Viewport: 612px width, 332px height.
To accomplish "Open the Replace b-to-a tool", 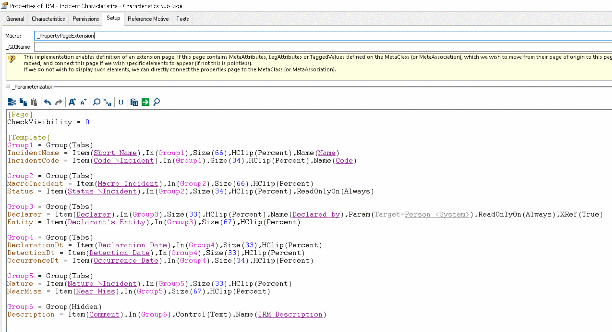I will click(107, 102).
